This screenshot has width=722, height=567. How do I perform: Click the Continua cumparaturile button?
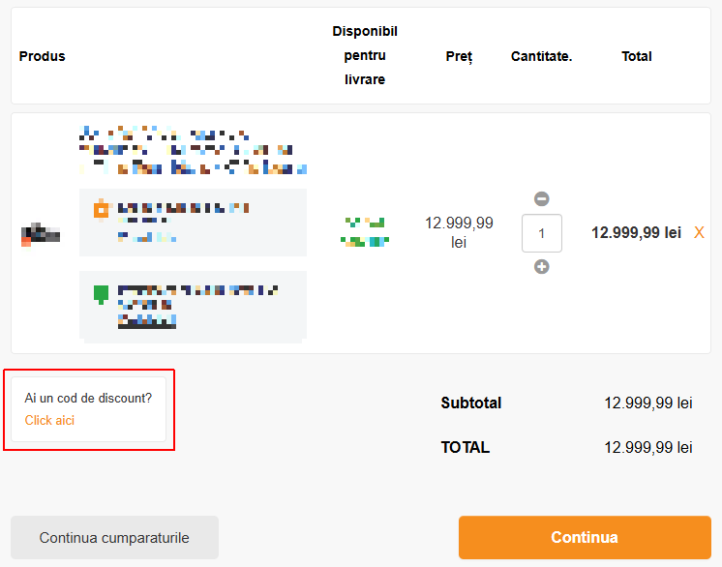click(x=114, y=538)
